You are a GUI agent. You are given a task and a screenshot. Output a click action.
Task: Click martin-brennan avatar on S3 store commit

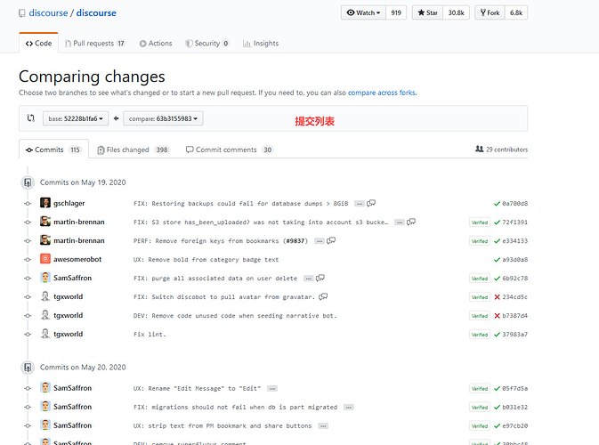click(45, 221)
